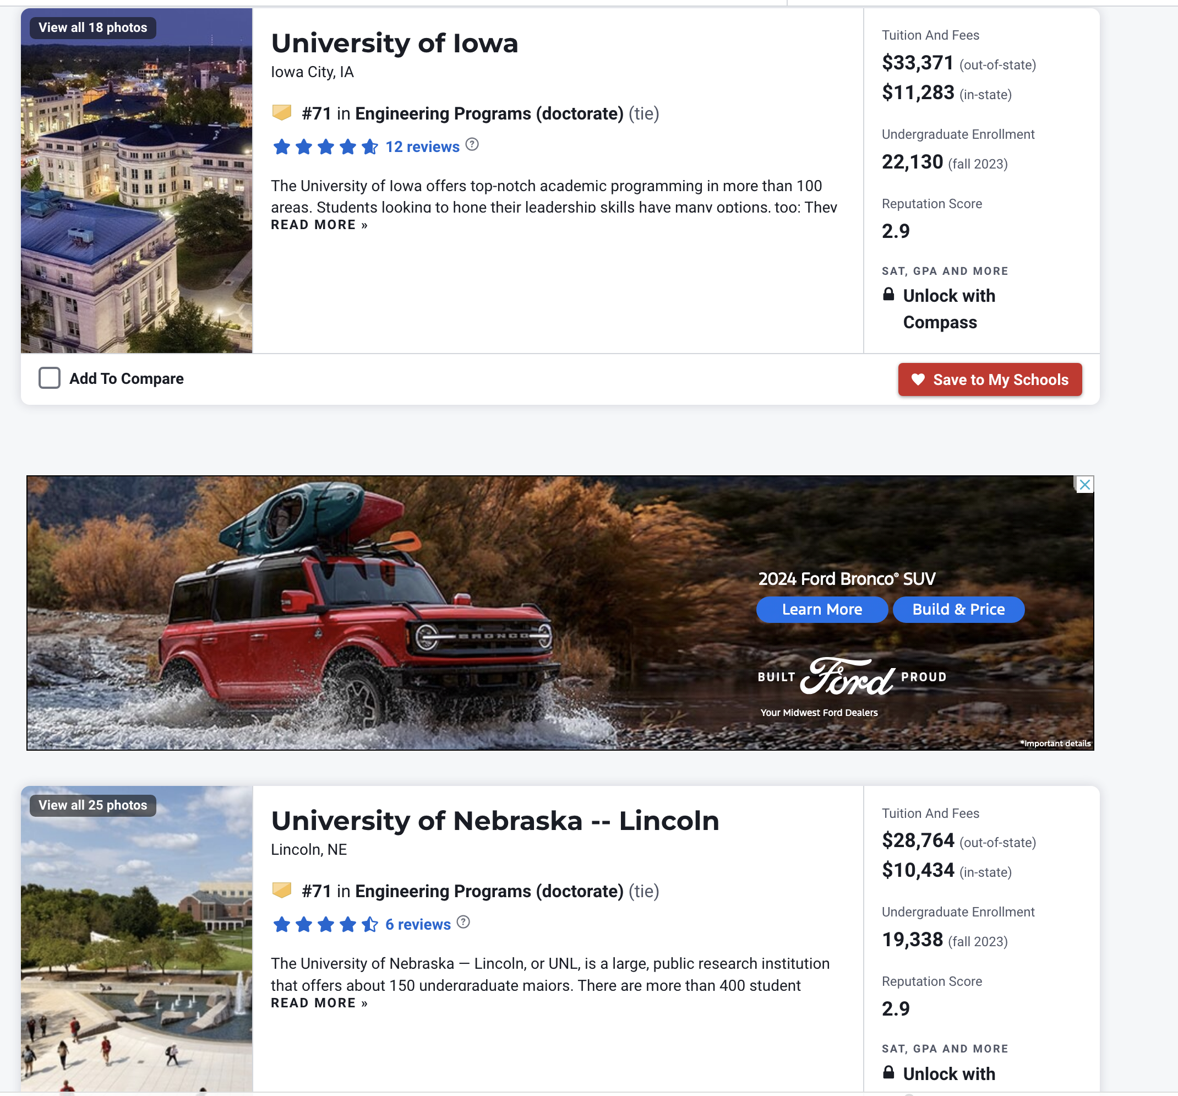This screenshot has height=1096, width=1178.
Task: Open the University of Iowa title link
Action: pos(395,44)
